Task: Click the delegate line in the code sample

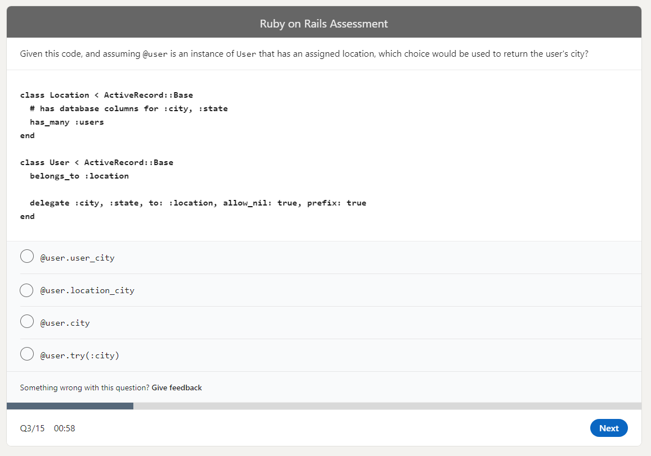Action: [194, 203]
